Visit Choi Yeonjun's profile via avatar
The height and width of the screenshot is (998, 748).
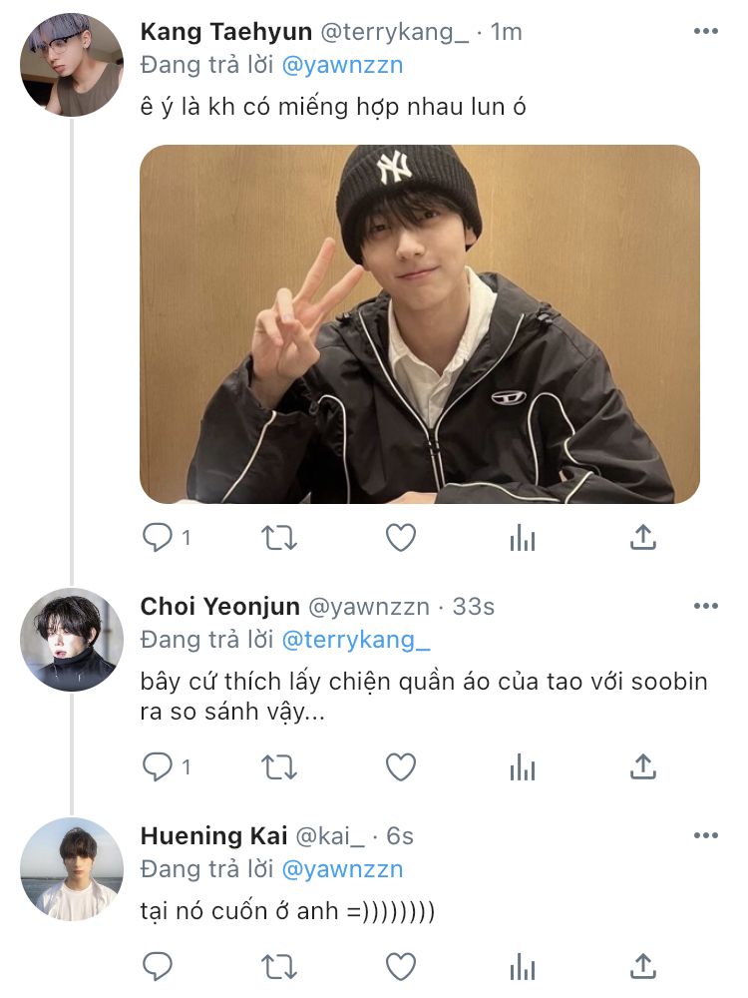click(71, 639)
